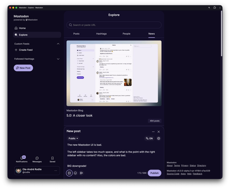Add a poll using the poll icon
This screenshot has width=230, height=189.
click(82, 173)
